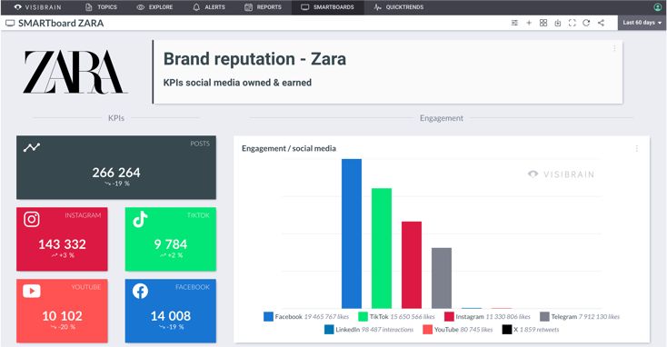Open the YouTube KPI card value 10 102
The image size is (667, 347).
point(62,311)
